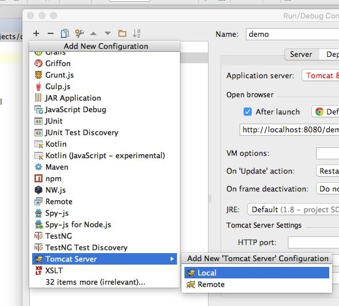
Task: Open the default browser dropdown
Action: 325,112
